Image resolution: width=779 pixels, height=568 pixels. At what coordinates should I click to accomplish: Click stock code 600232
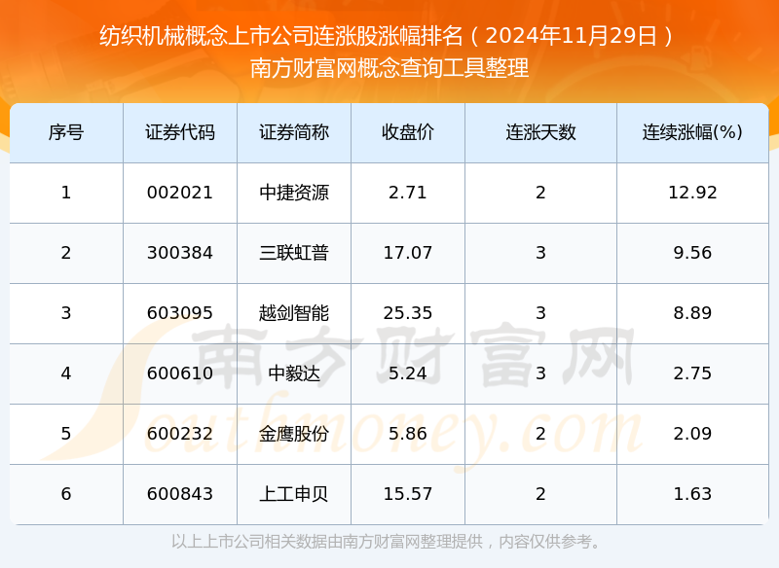180,434
